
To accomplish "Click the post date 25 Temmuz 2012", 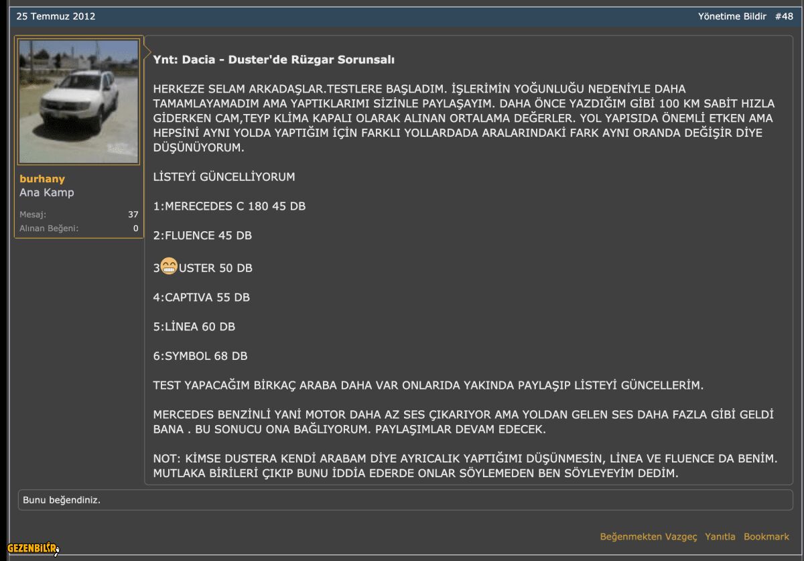I will click(56, 16).
